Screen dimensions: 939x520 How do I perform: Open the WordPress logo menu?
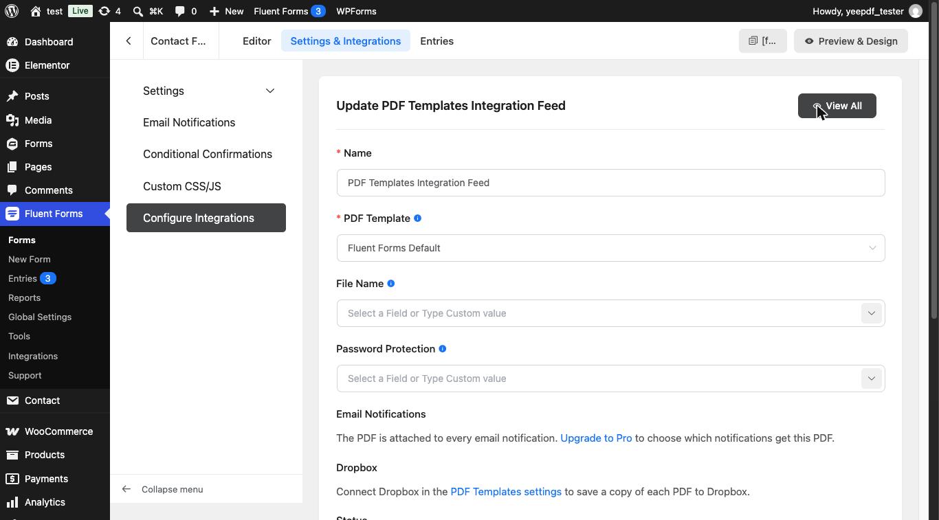(11, 11)
